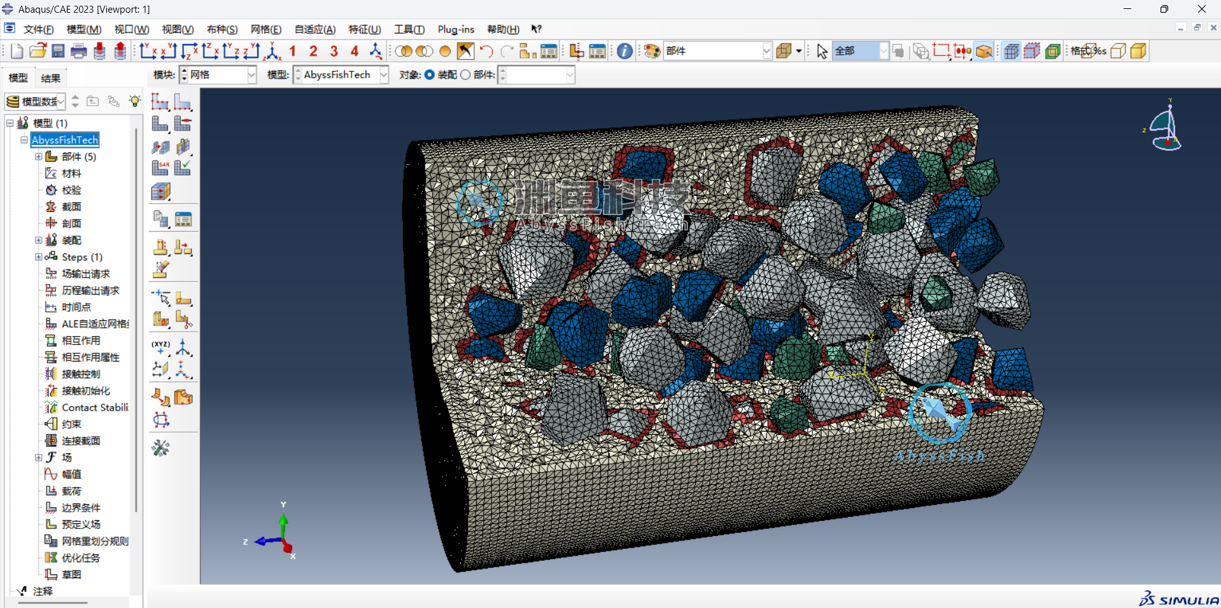Expand the 部件 (5) tree node
The height and width of the screenshot is (608, 1221).
click(x=39, y=157)
